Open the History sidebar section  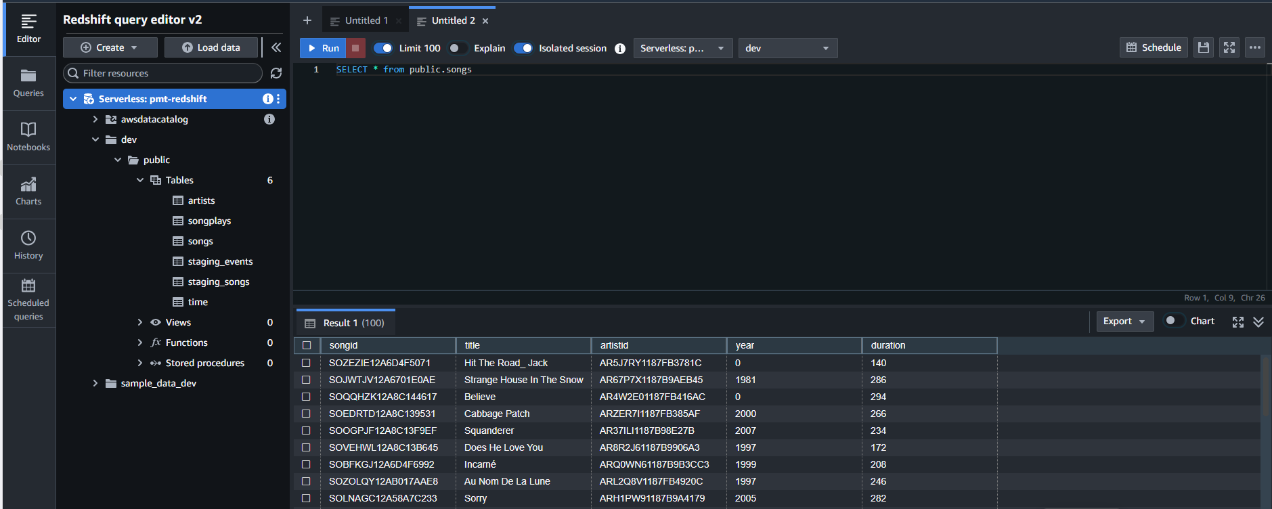(x=28, y=246)
